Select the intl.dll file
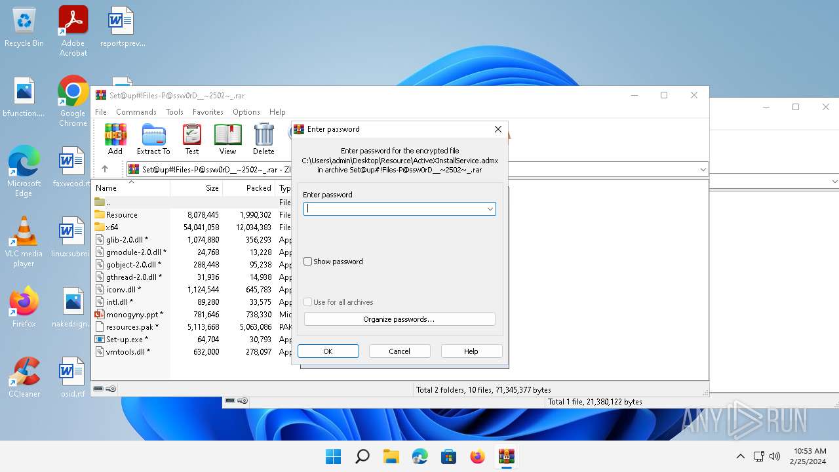Screen dimensions: 839x472 click(x=119, y=302)
